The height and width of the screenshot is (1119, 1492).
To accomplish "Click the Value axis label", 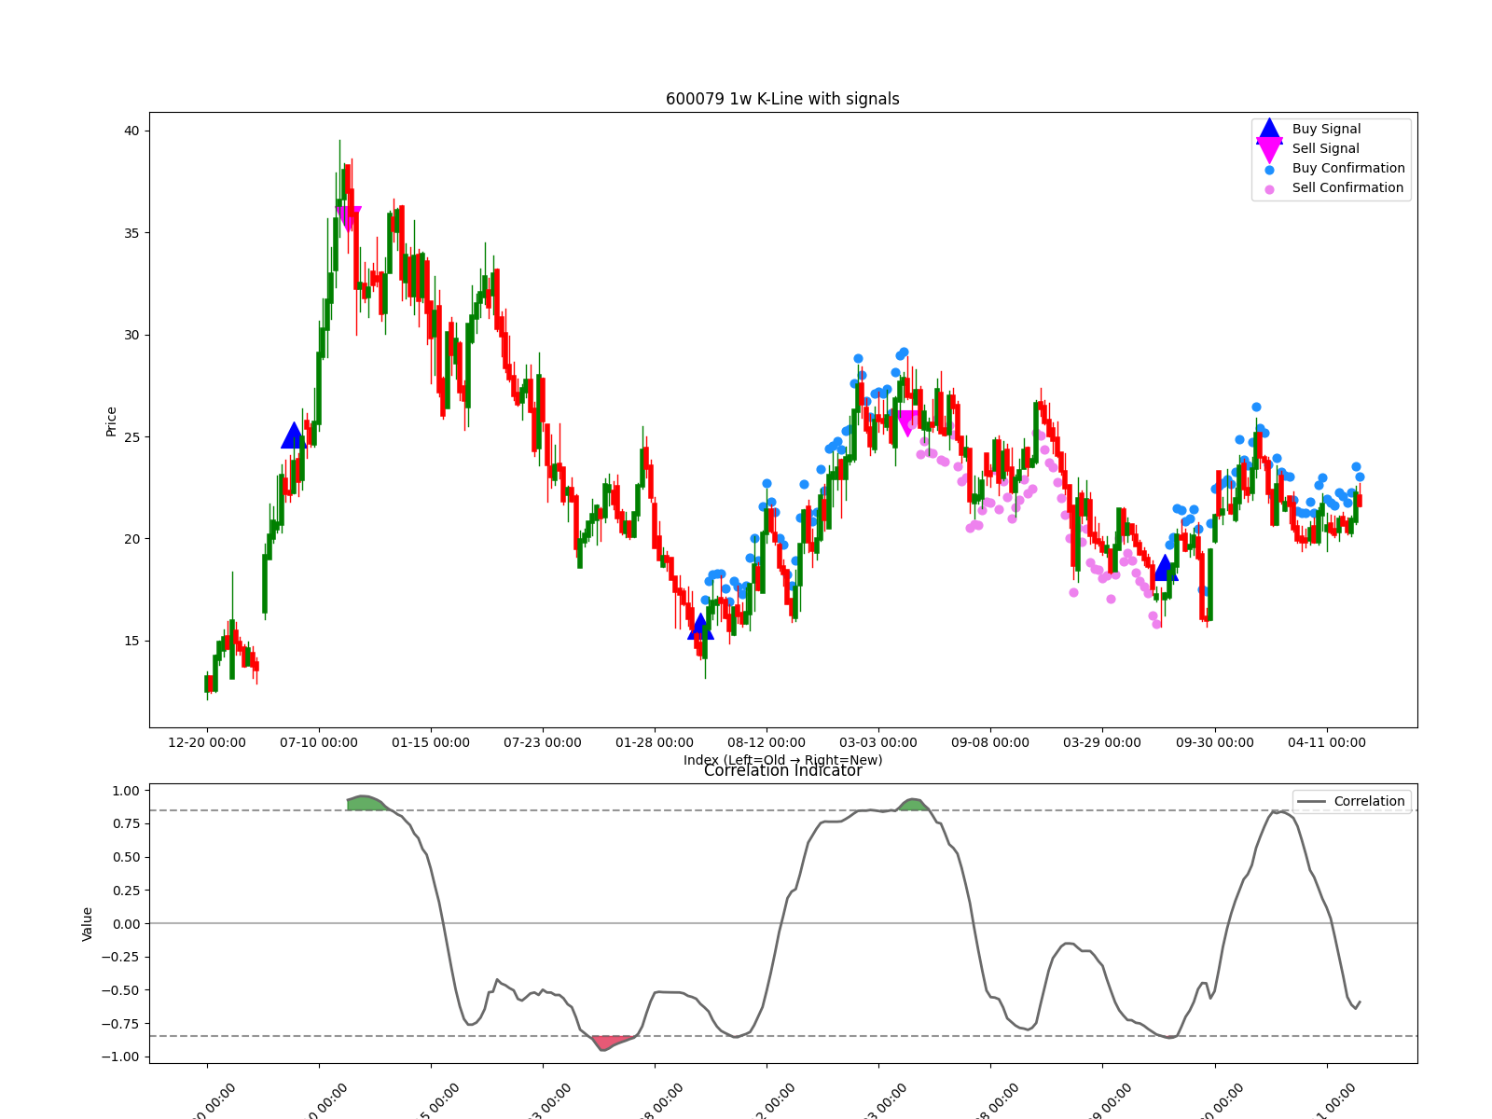I will [x=88, y=923].
